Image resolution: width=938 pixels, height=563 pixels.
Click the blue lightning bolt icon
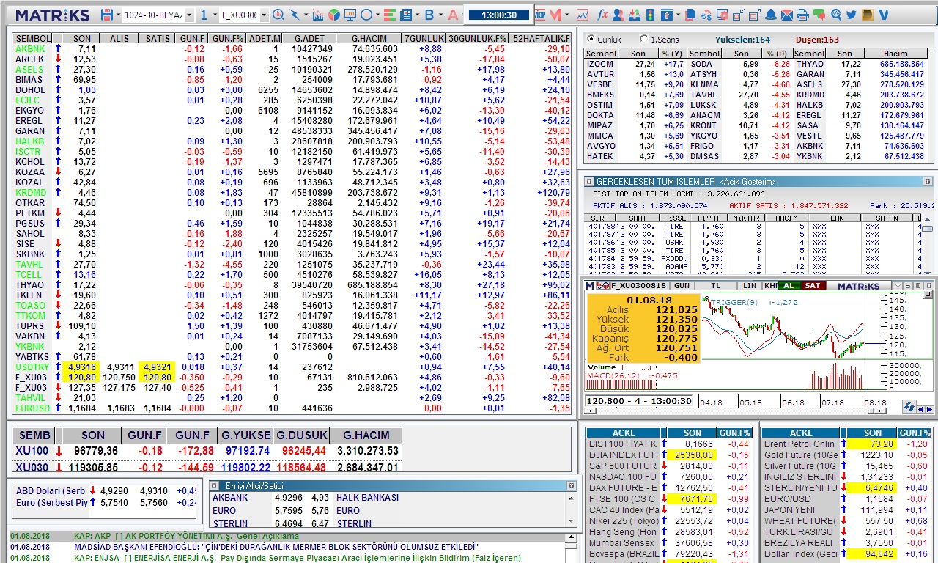pos(295,15)
